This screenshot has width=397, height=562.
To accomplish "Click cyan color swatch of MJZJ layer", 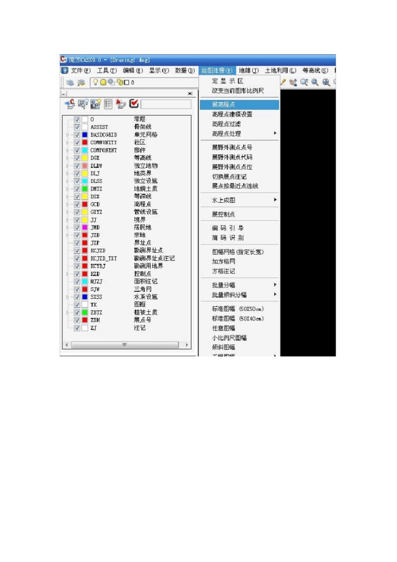I will [x=85, y=282].
